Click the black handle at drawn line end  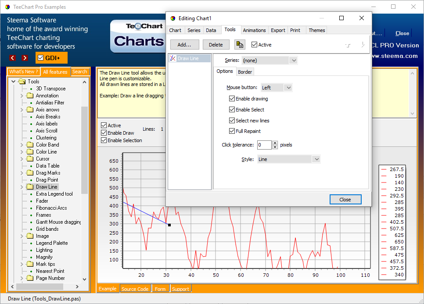169,225
